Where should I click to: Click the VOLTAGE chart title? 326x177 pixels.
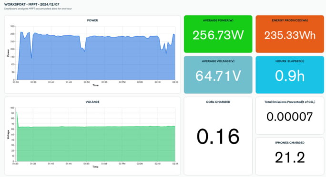[92, 102]
